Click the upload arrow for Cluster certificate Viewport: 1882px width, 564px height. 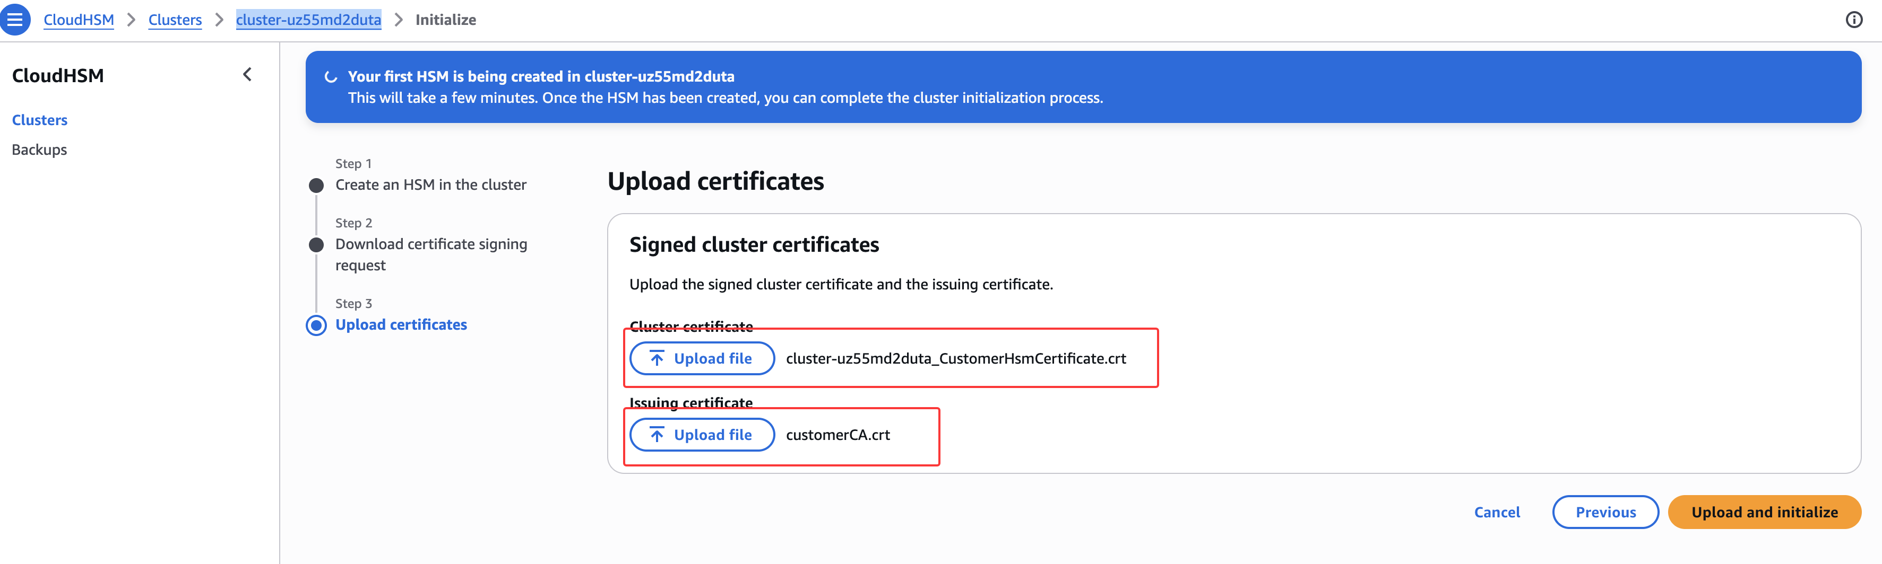click(657, 358)
